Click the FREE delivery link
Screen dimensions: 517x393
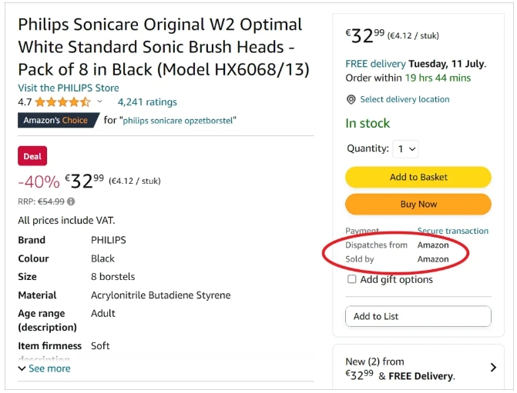click(375, 64)
